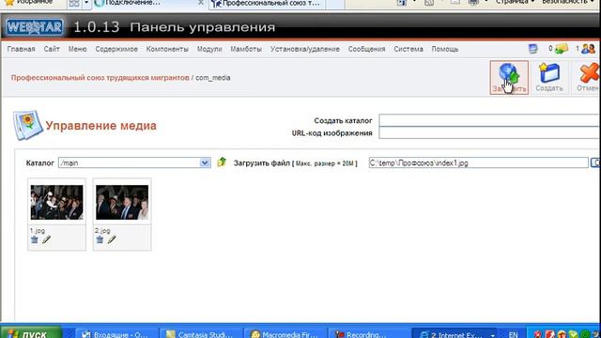The height and width of the screenshot is (338, 601).
Task: Open the Содержимое menu
Action: (x=116, y=49)
